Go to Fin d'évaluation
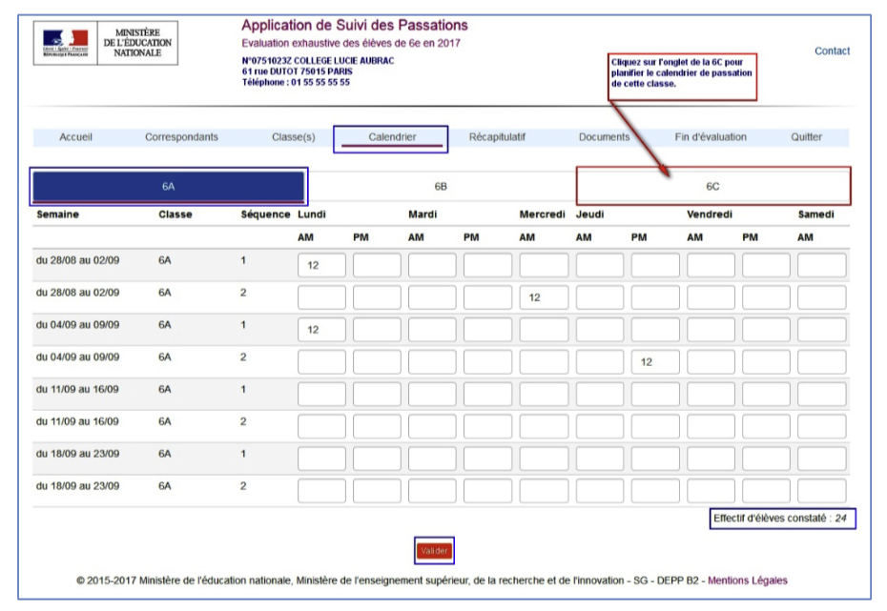887x611 pixels. [x=711, y=136]
